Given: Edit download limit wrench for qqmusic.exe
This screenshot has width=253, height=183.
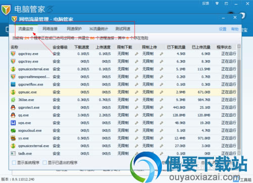Looking at the screenshot, I should tap(137, 92).
